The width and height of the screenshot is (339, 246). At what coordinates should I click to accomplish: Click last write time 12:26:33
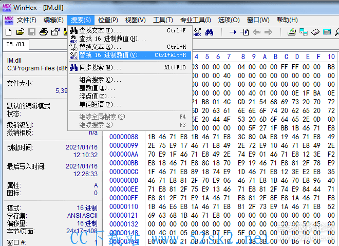[x=85, y=174]
